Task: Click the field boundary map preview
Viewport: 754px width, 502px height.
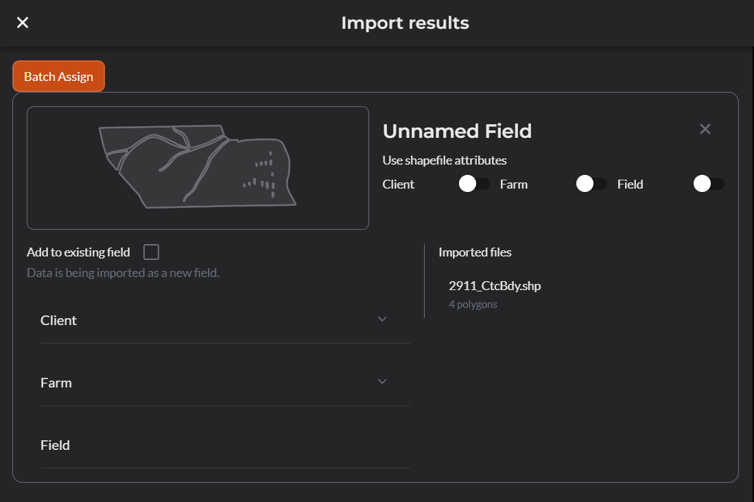Action: coord(198,168)
